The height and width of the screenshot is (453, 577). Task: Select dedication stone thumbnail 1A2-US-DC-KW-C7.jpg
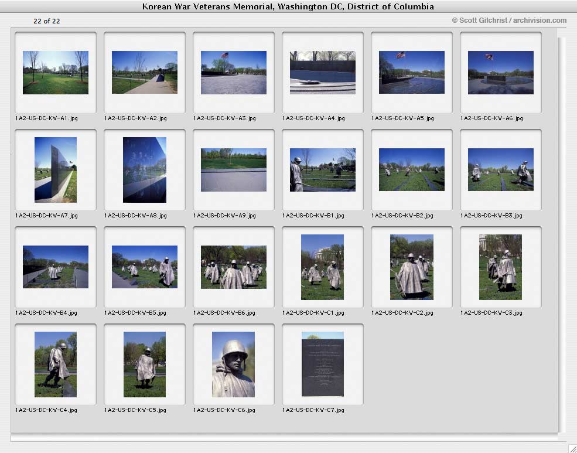[323, 365]
